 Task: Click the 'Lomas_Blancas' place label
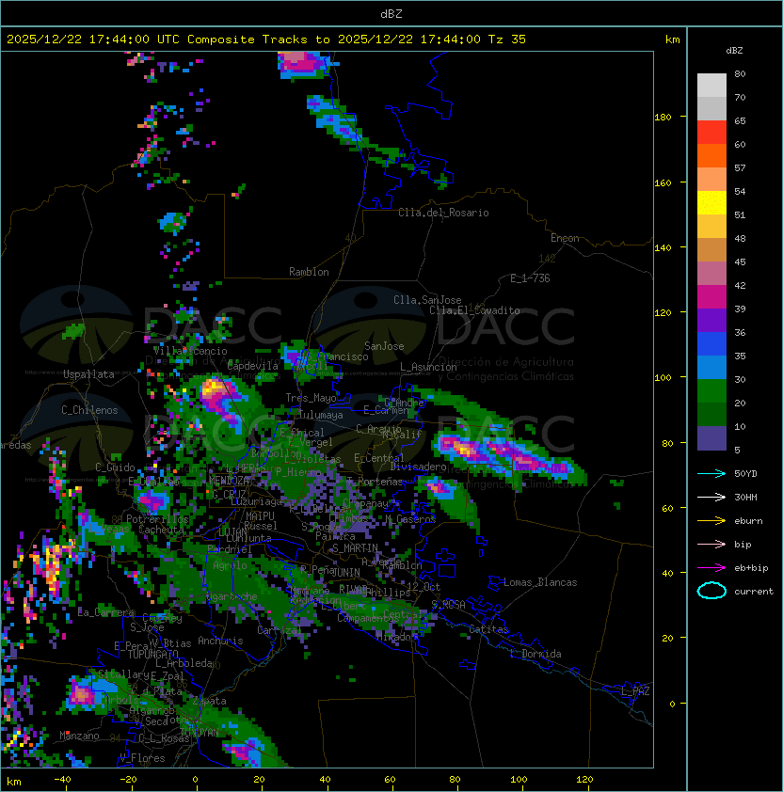(540, 582)
